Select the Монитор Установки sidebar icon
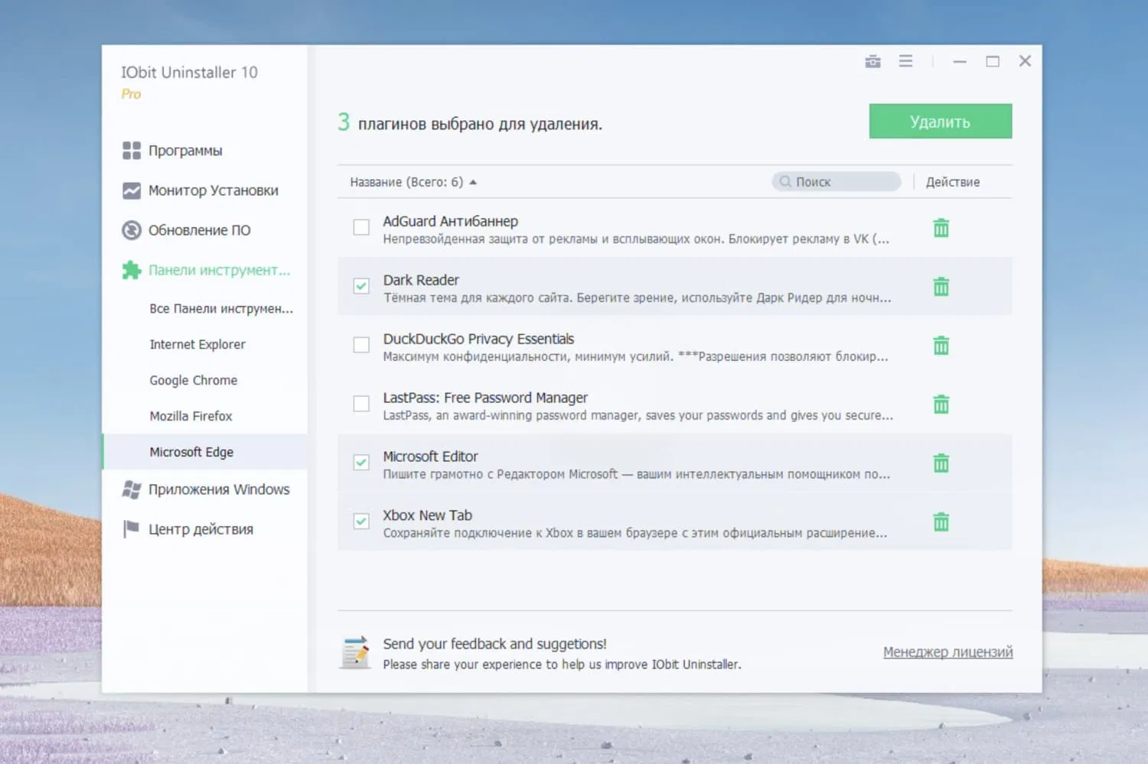 click(x=132, y=190)
